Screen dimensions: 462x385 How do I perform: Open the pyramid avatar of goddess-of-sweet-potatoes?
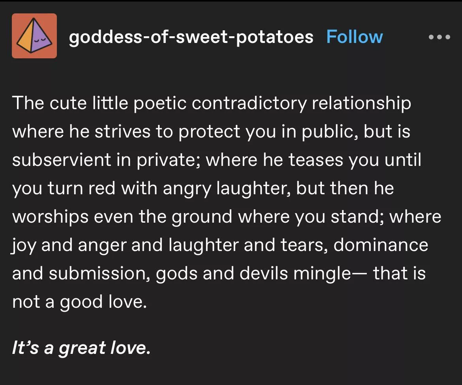[34, 35]
